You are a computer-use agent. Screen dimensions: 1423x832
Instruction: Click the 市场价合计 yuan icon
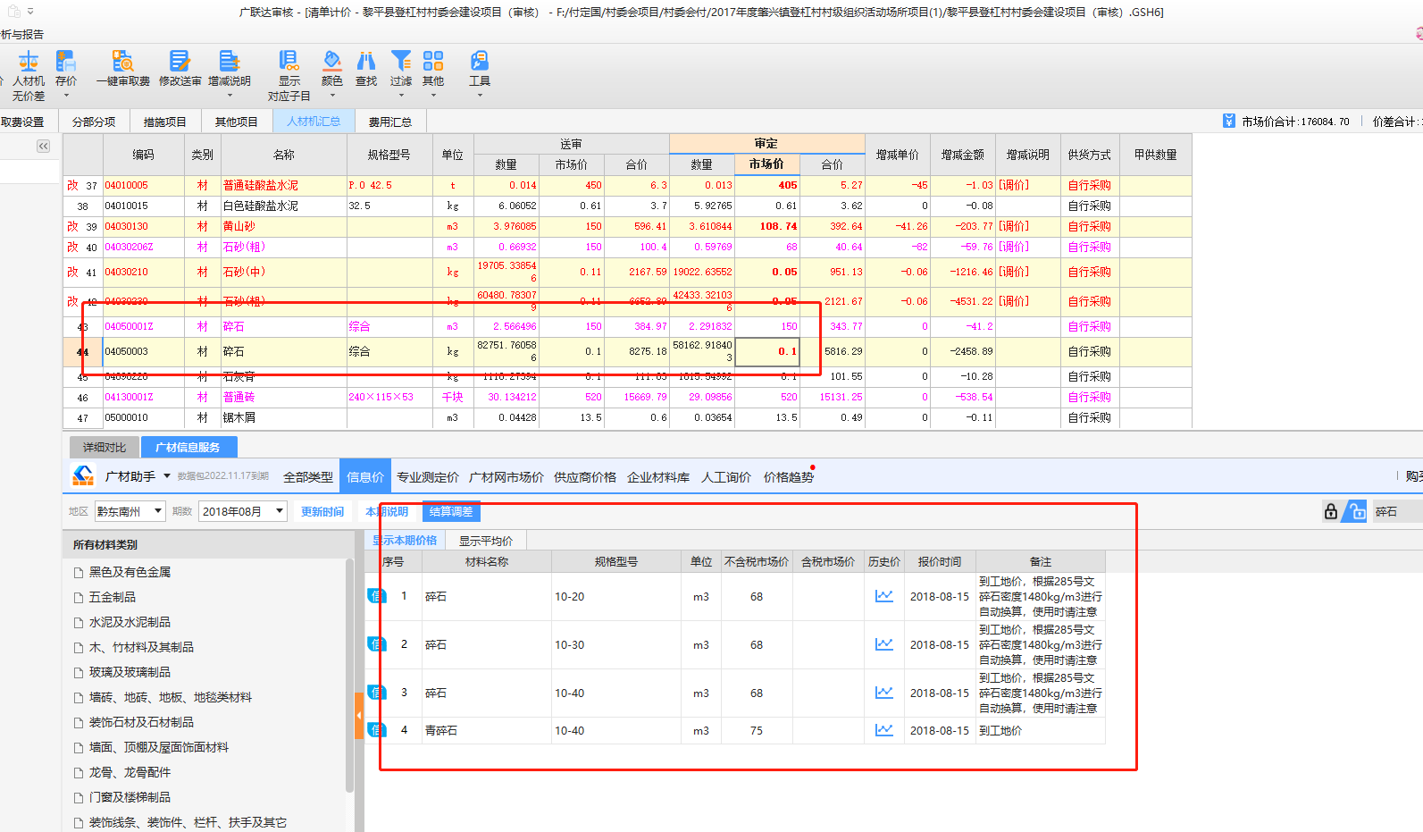coord(1229,122)
